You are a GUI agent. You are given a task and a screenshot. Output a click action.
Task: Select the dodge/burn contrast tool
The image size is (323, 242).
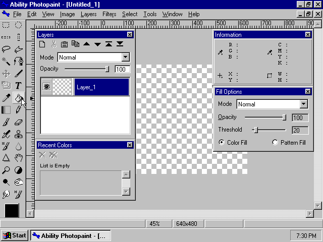pyautogui.click(x=18, y=170)
